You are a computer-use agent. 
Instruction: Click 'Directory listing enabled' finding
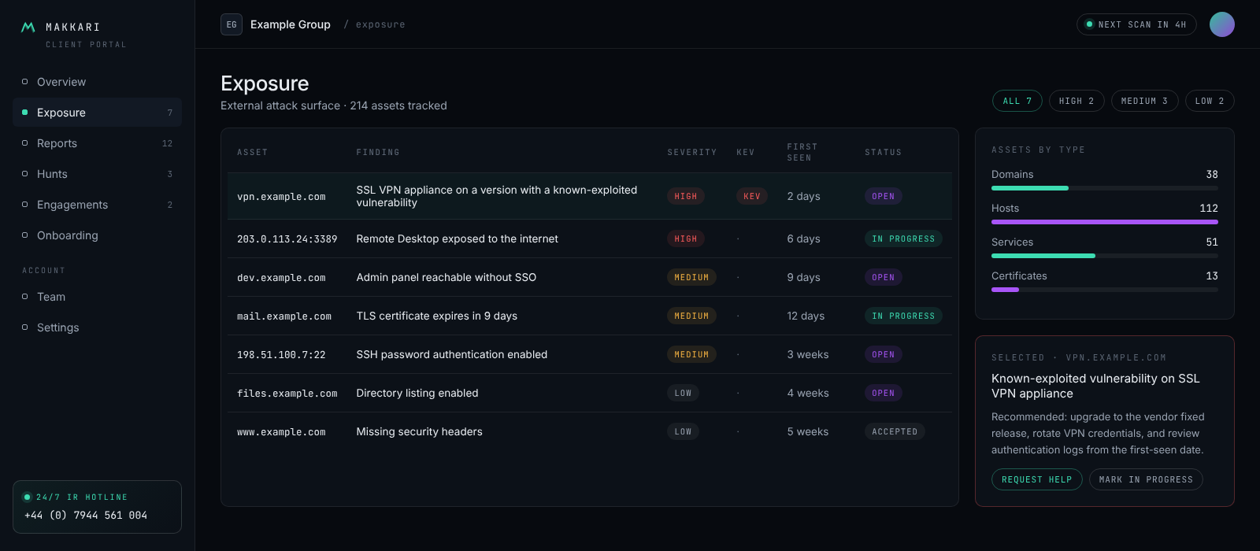pyautogui.click(x=417, y=393)
